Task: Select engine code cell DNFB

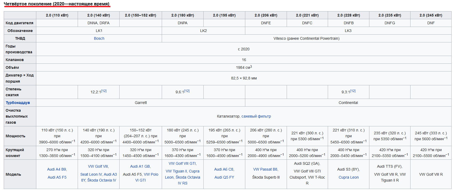Action: click(349, 23)
